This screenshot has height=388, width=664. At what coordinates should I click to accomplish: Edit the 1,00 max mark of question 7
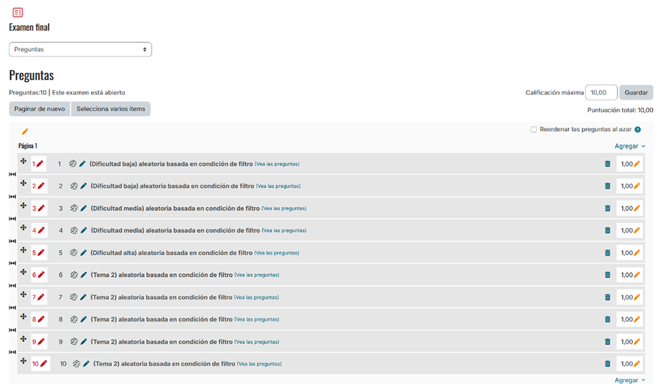tap(637, 297)
